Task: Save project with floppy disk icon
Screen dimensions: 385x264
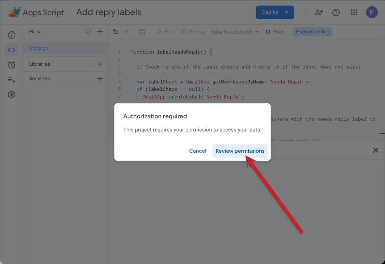Action: coord(142,32)
